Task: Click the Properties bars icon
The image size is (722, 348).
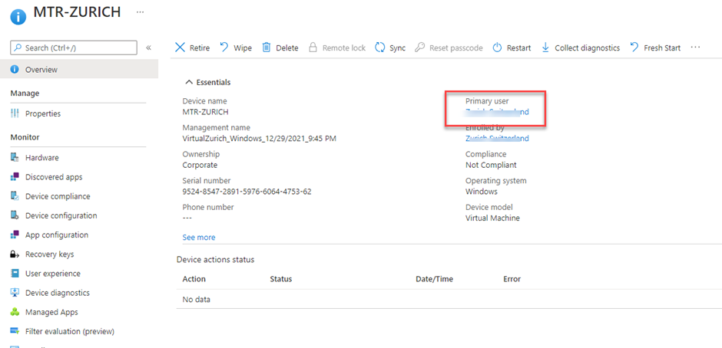Action: click(x=15, y=113)
